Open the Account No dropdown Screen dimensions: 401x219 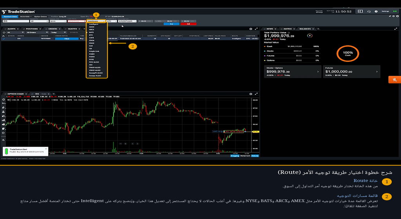coord(127,21)
